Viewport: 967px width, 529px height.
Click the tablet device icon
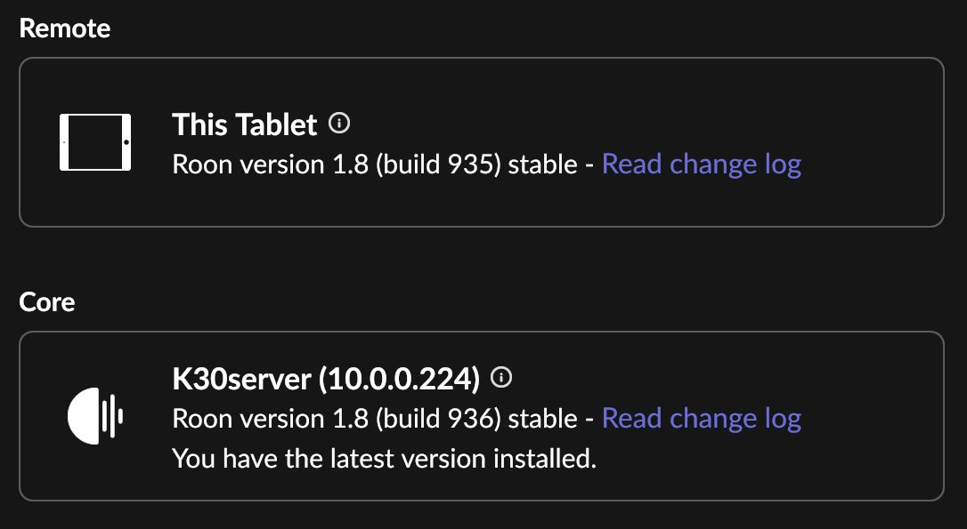[x=95, y=142]
